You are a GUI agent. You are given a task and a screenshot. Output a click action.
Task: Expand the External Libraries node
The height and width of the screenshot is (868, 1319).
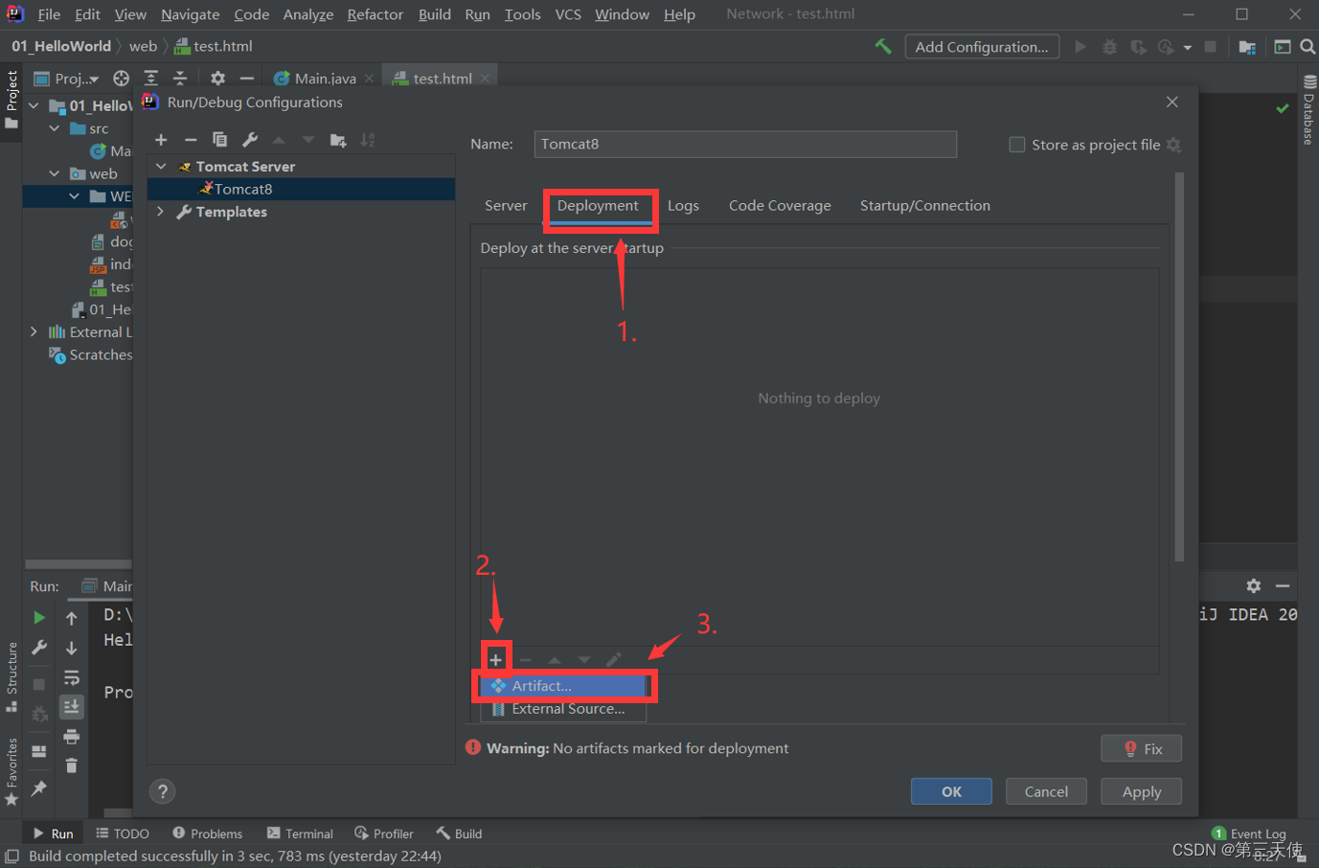pyautogui.click(x=34, y=331)
